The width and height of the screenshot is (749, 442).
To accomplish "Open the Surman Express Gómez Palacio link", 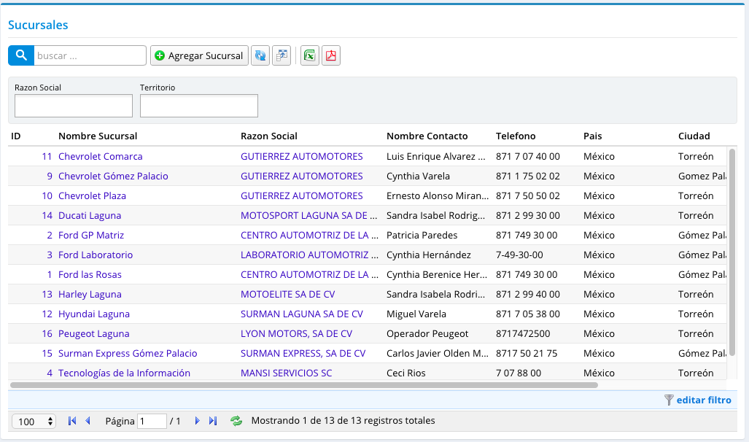I will (128, 354).
